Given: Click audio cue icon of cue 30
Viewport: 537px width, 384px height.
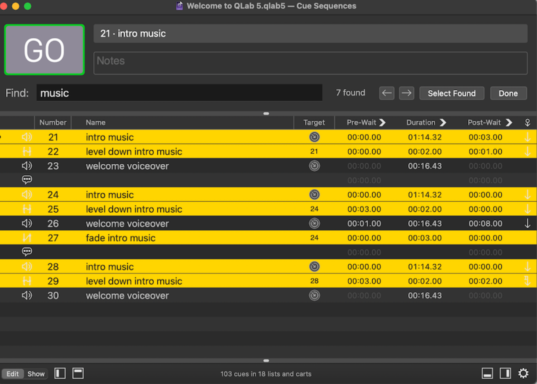Looking at the screenshot, I should [x=27, y=295].
